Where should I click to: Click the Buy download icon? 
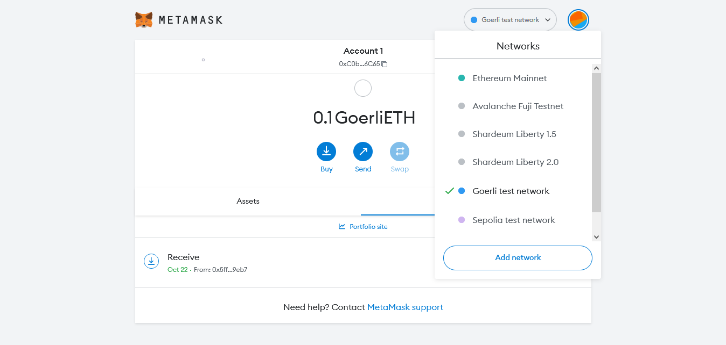(x=326, y=152)
